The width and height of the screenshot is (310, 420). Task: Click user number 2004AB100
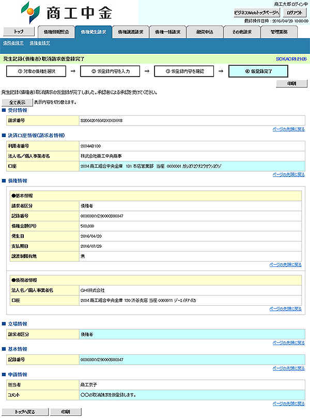90,146
